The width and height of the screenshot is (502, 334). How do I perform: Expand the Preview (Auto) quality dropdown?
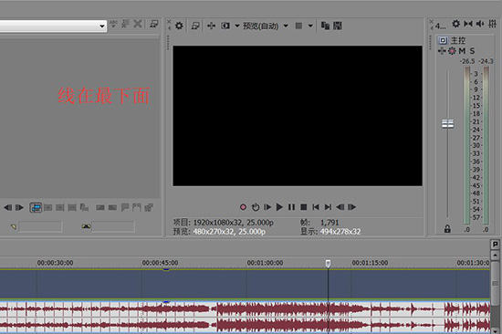286,26
